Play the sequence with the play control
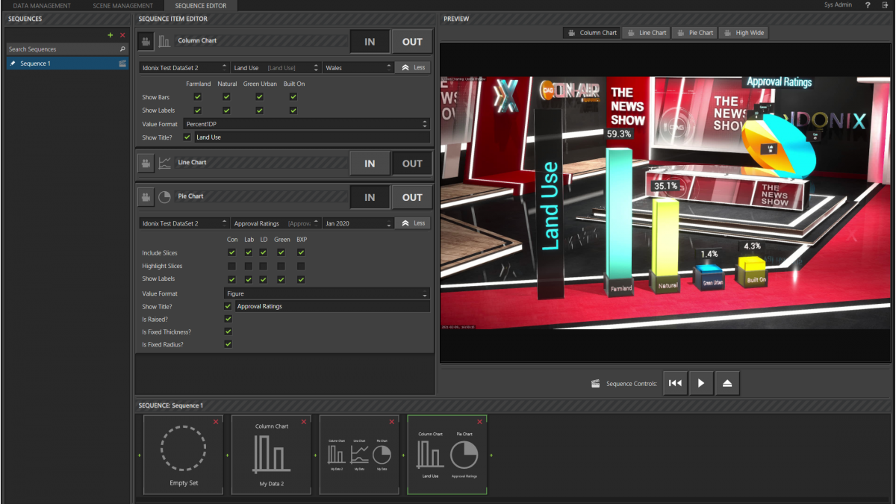896x504 pixels. pyautogui.click(x=700, y=382)
